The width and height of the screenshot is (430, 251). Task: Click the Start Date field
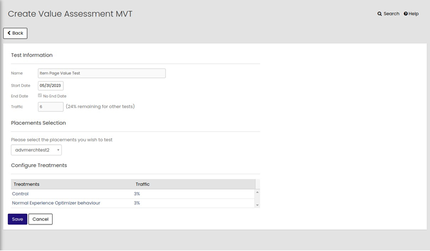(x=51, y=86)
